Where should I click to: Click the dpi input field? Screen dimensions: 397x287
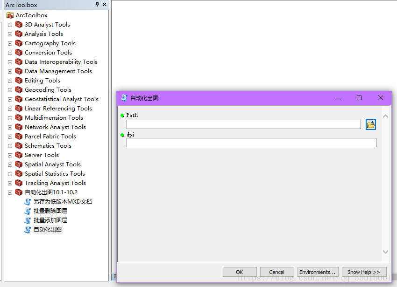coord(251,143)
